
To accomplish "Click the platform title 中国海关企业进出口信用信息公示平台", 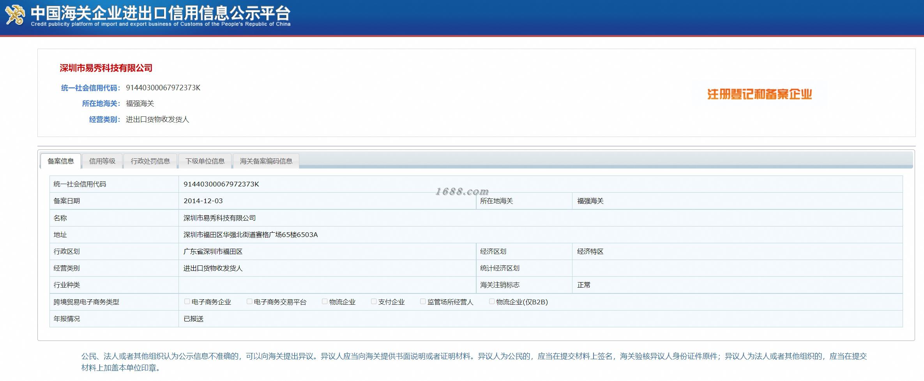I will (161, 13).
